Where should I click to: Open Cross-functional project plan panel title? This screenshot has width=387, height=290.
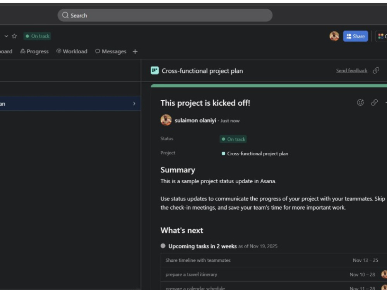[x=202, y=71]
